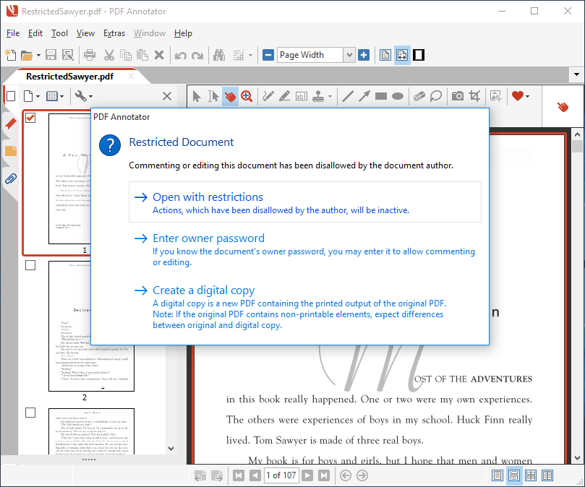The width and height of the screenshot is (585, 487).
Task: Expand the Stamp tool dropdown arrow
Action: 330,97
